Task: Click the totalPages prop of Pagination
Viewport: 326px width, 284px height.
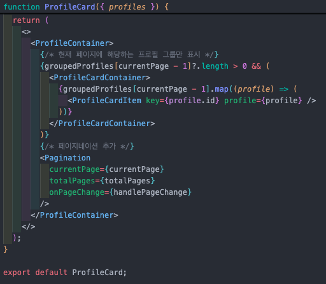Action: (72, 181)
